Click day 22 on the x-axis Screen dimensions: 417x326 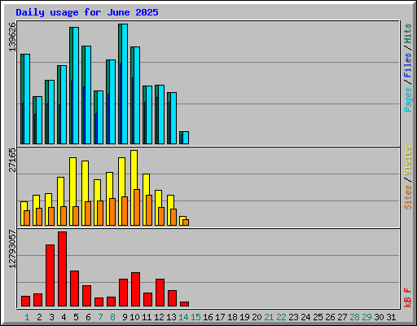(x=281, y=317)
